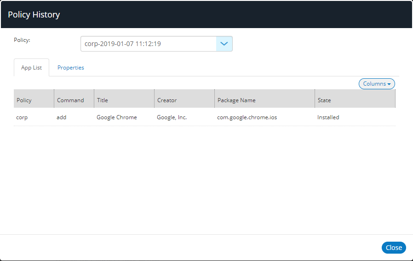This screenshot has width=413, height=261.
Task: Click the add command cell
Action: pos(61,117)
